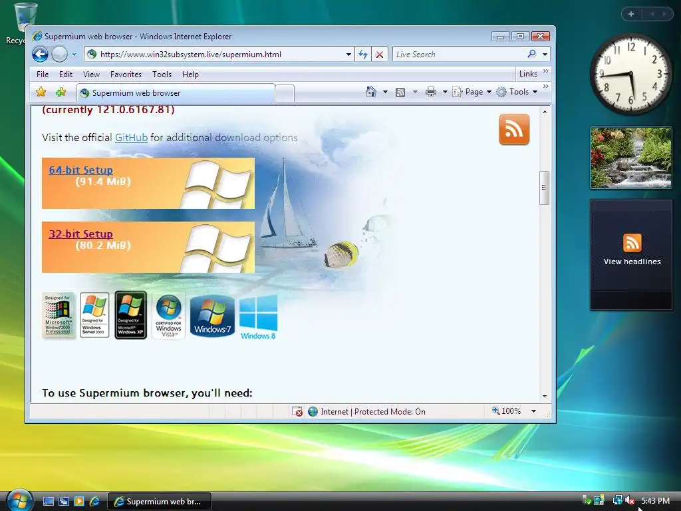The image size is (681, 511).
Task: Click the GitHub link on the page
Action: 131,138
